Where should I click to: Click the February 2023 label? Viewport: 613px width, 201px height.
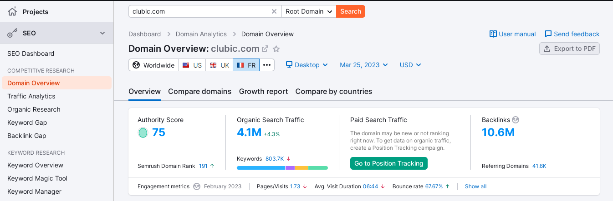click(x=223, y=186)
